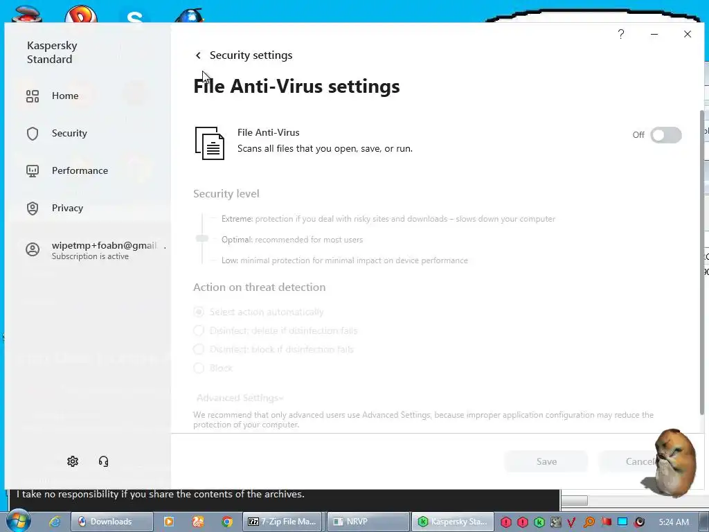Image resolution: width=709 pixels, height=532 pixels.
Task: Click the orange magnifier tray icon
Action: tap(589, 522)
